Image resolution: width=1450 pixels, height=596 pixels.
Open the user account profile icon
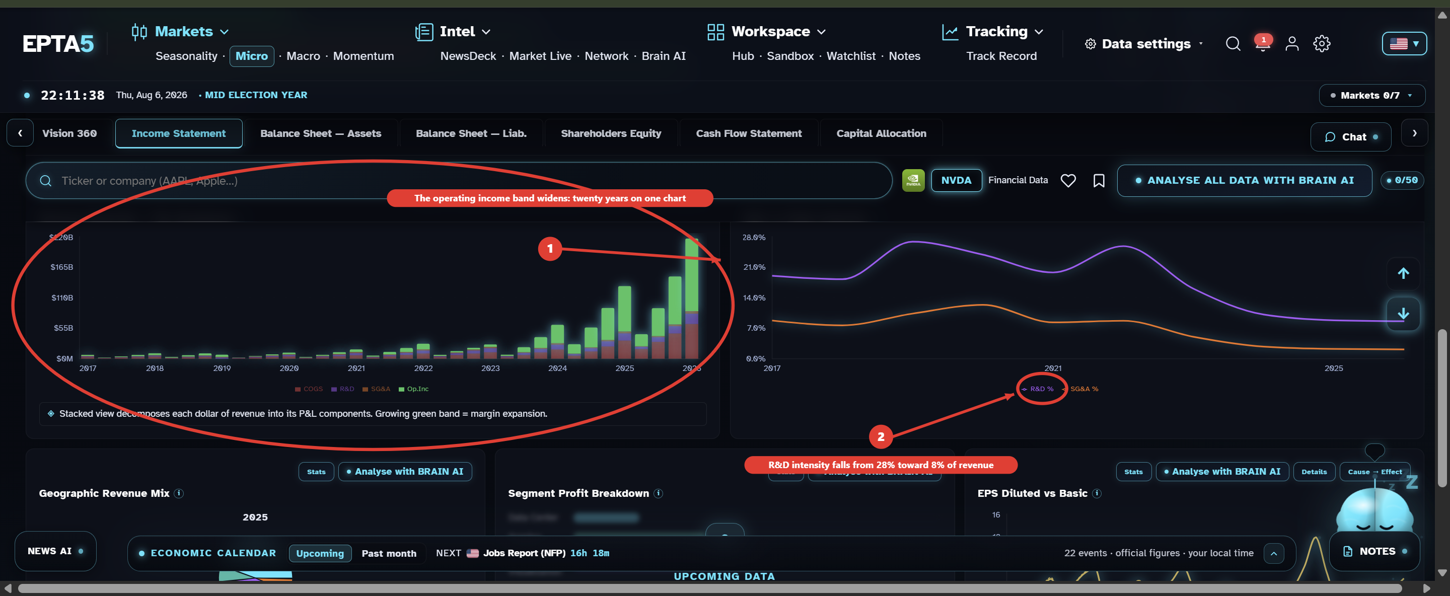coord(1292,44)
